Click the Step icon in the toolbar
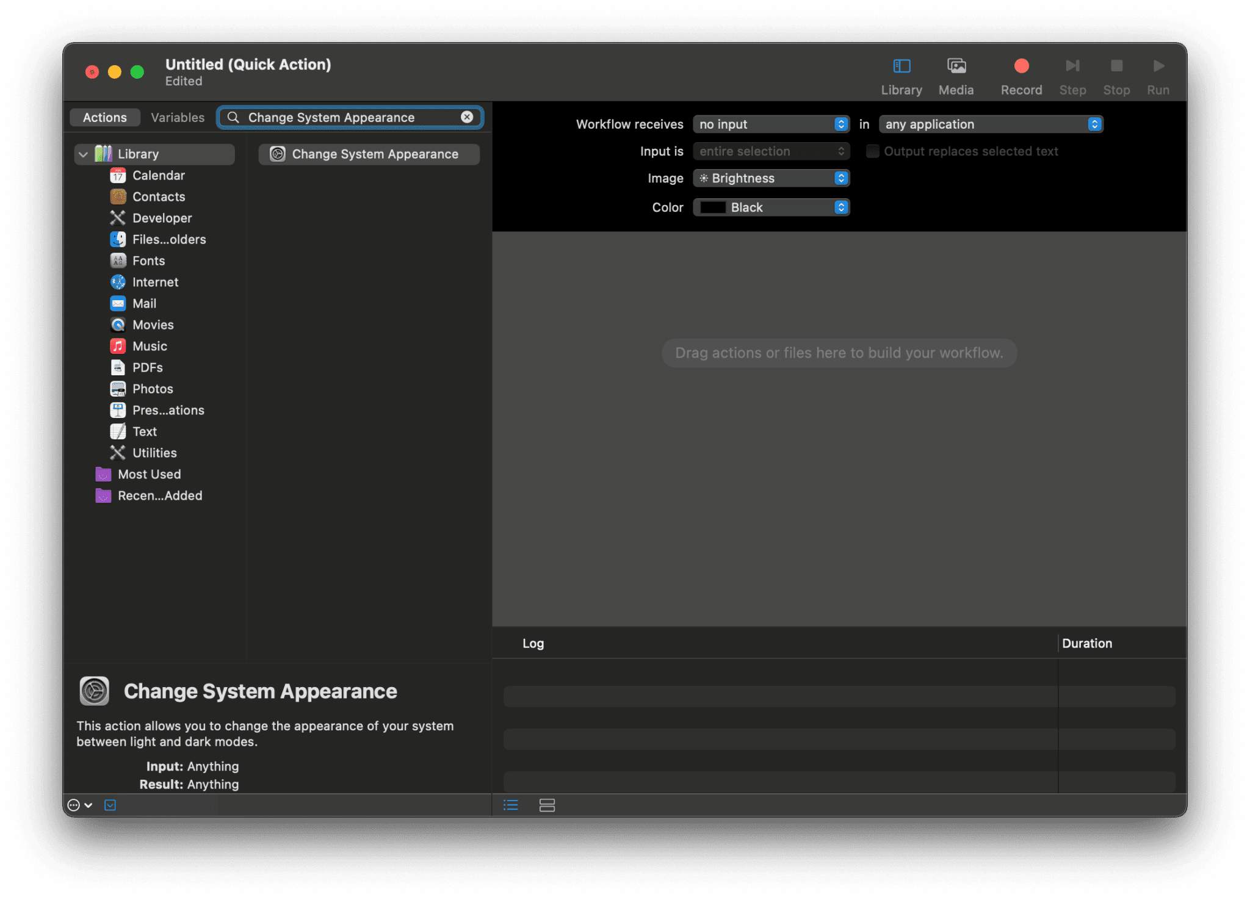 coord(1073,66)
